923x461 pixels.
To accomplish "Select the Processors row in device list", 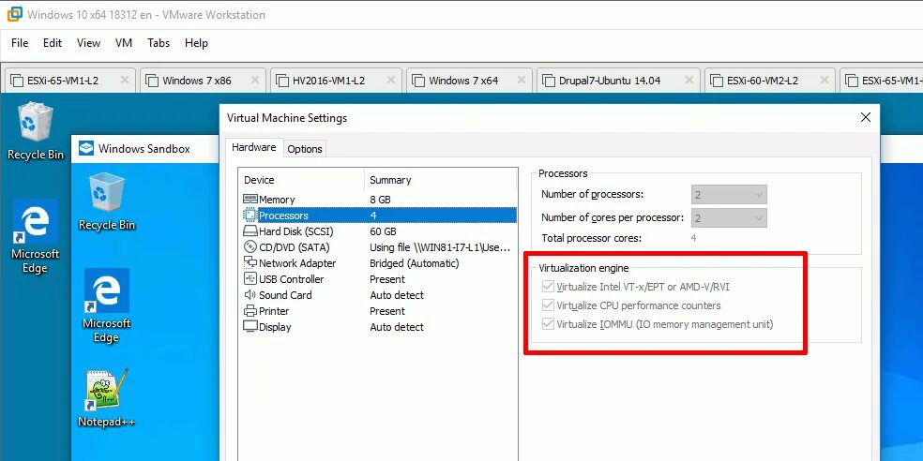I will point(379,216).
